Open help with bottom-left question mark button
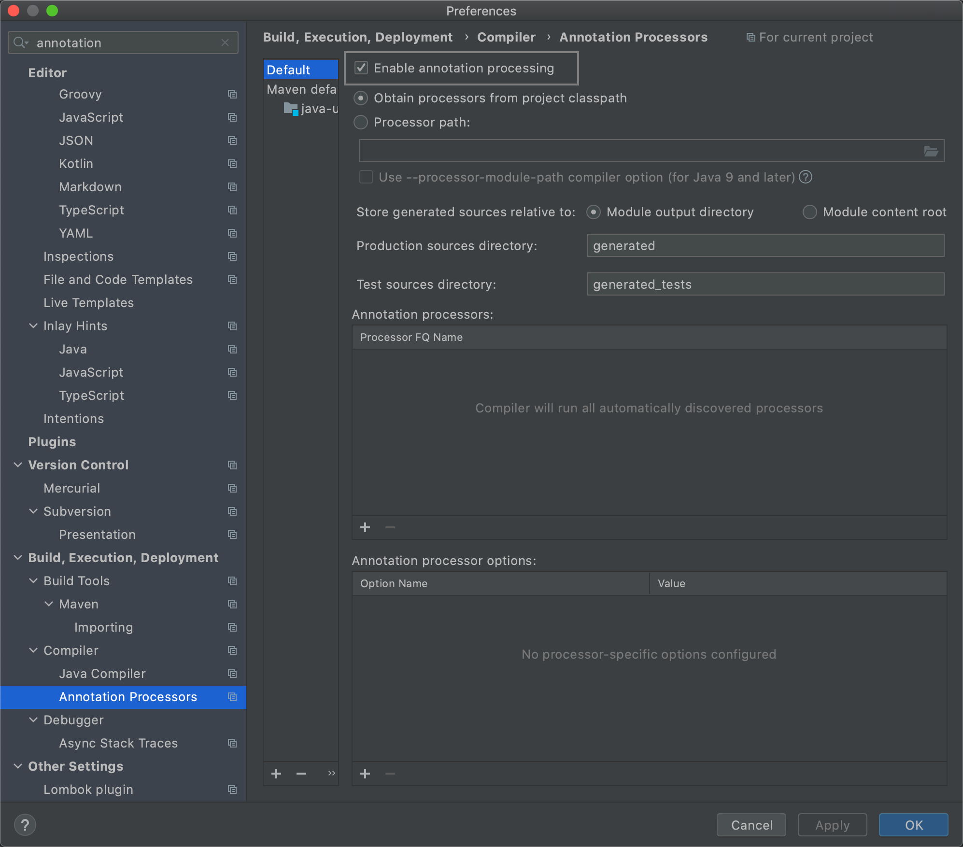This screenshot has width=963, height=847. tap(25, 825)
